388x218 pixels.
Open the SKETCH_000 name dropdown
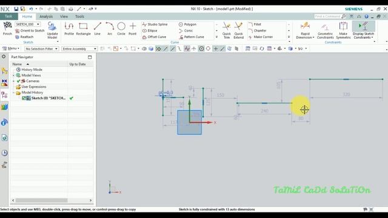[38, 24]
